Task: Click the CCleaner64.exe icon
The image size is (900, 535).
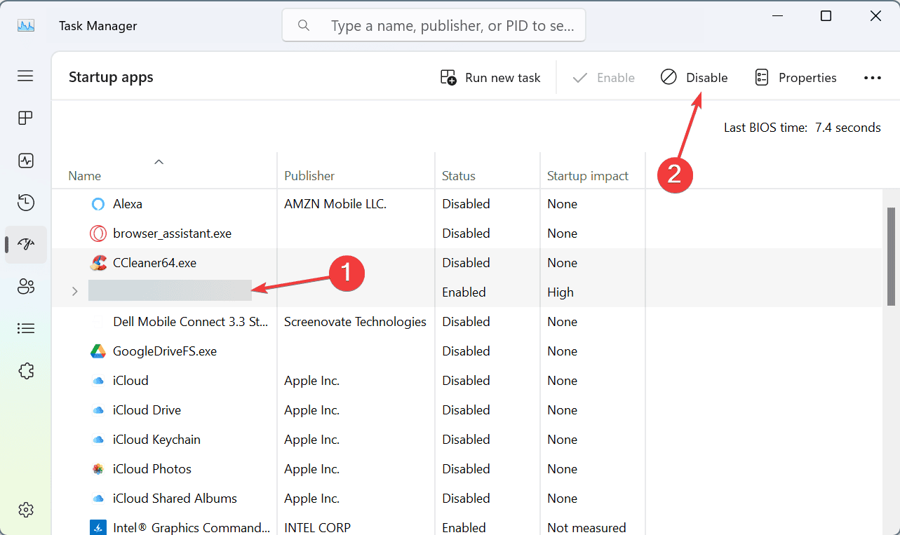Action: (98, 263)
